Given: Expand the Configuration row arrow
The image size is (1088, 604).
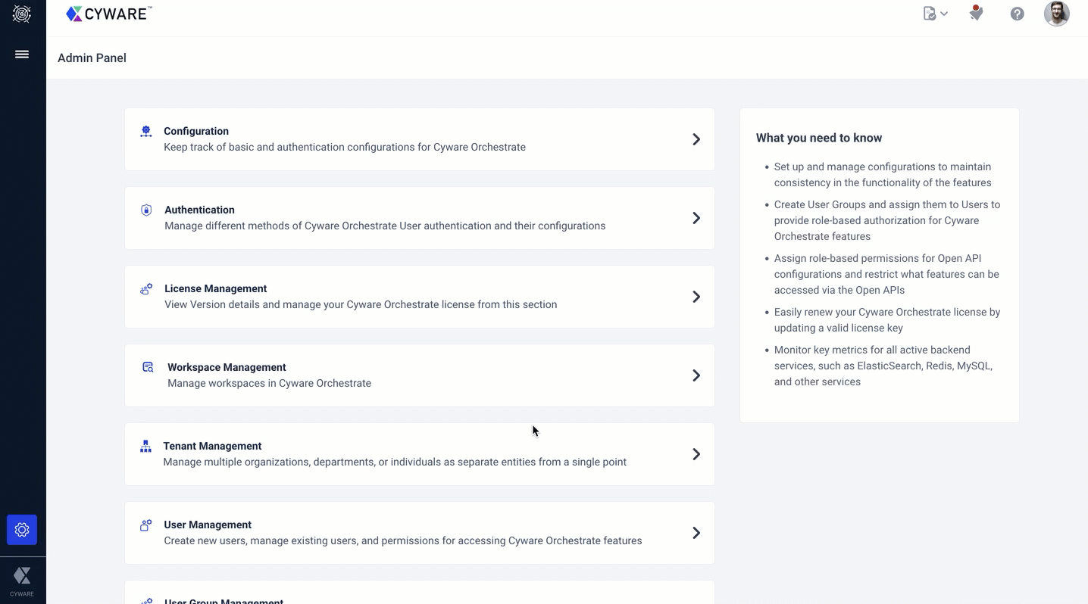Looking at the screenshot, I should 696,139.
